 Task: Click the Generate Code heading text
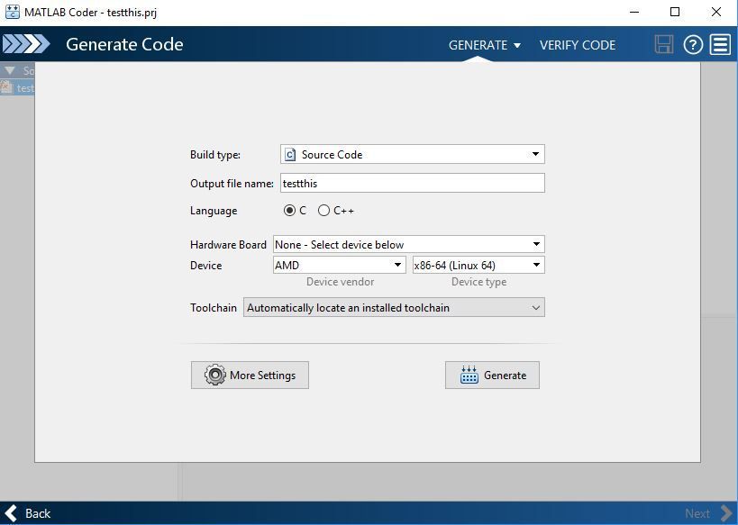[124, 44]
